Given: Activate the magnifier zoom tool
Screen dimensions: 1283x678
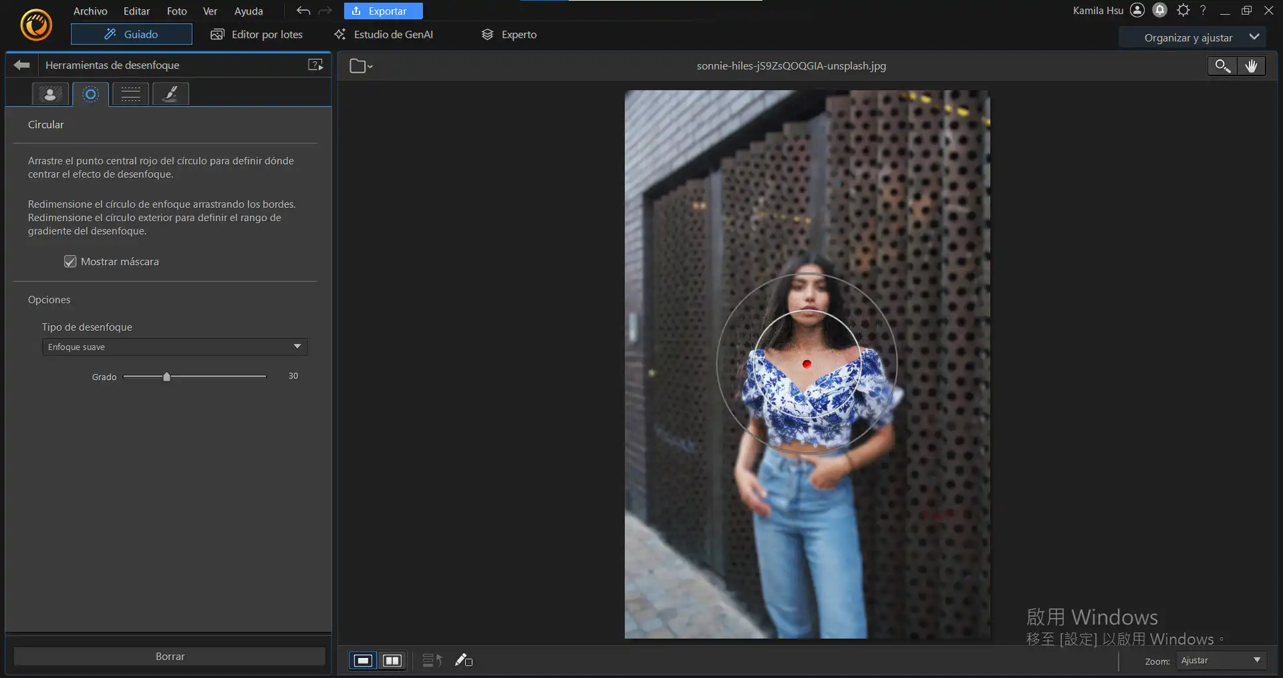Looking at the screenshot, I should click(1222, 65).
